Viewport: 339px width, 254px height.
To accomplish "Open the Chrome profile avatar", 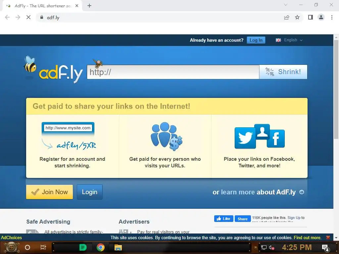I will 321,17.
